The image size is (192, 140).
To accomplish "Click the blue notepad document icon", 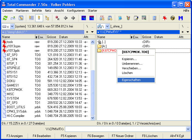I will click(120, 18).
